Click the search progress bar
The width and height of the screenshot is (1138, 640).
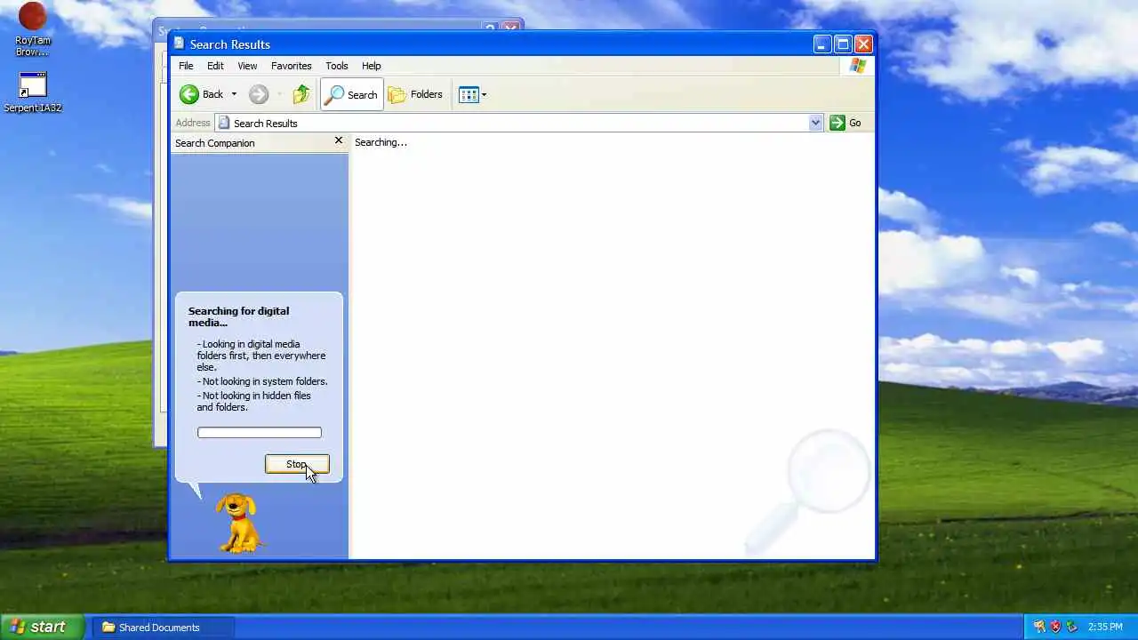pos(259,432)
